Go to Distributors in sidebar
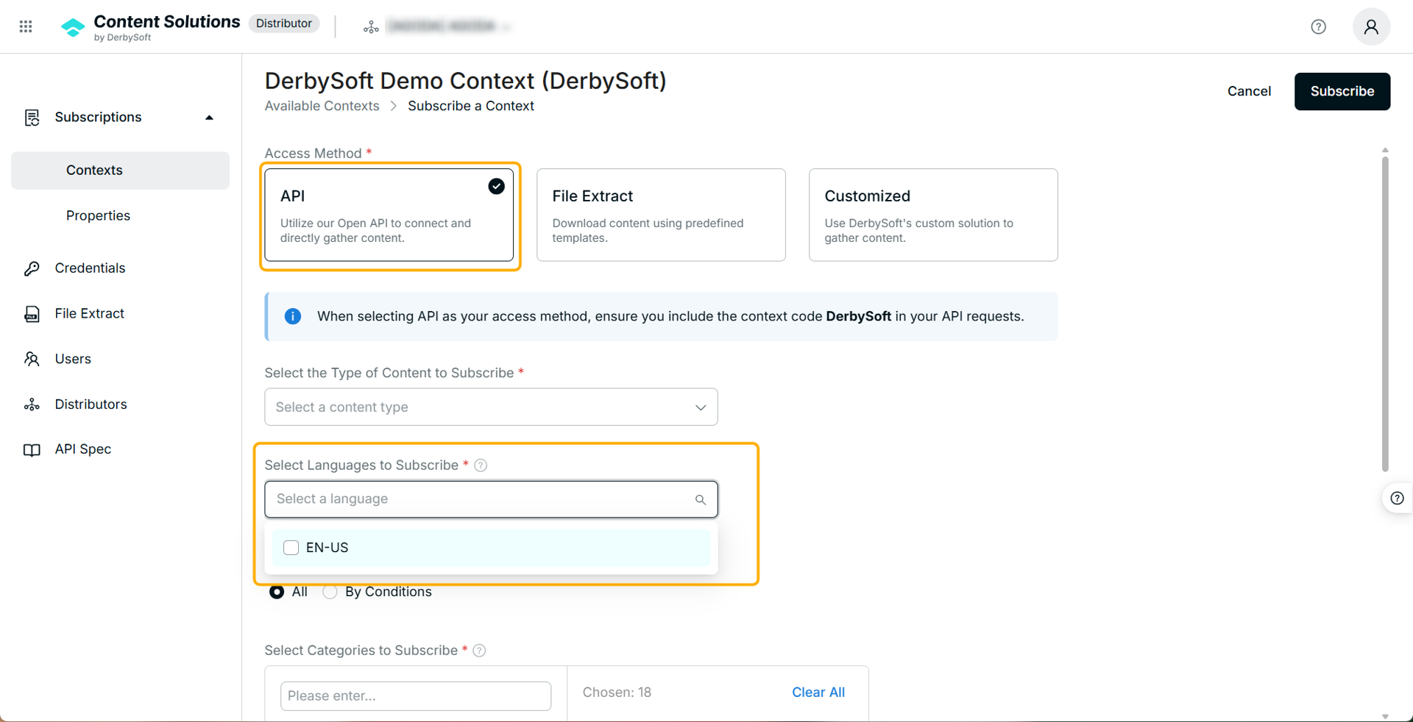Image resolution: width=1413 pixels, height=722 pixels. point(91,404)
